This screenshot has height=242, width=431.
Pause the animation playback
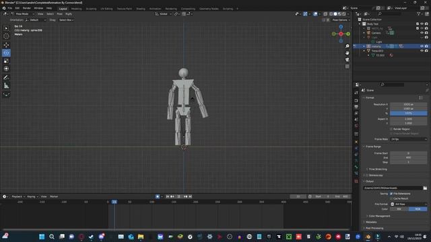[x=178, y=196]
